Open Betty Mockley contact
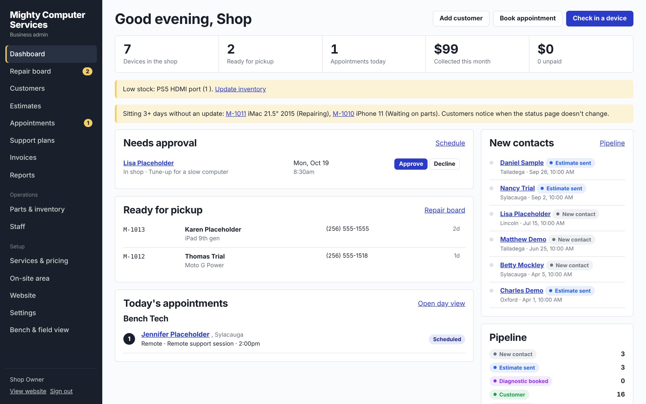Viewport: 646px width, 404px height. [522, 265]
